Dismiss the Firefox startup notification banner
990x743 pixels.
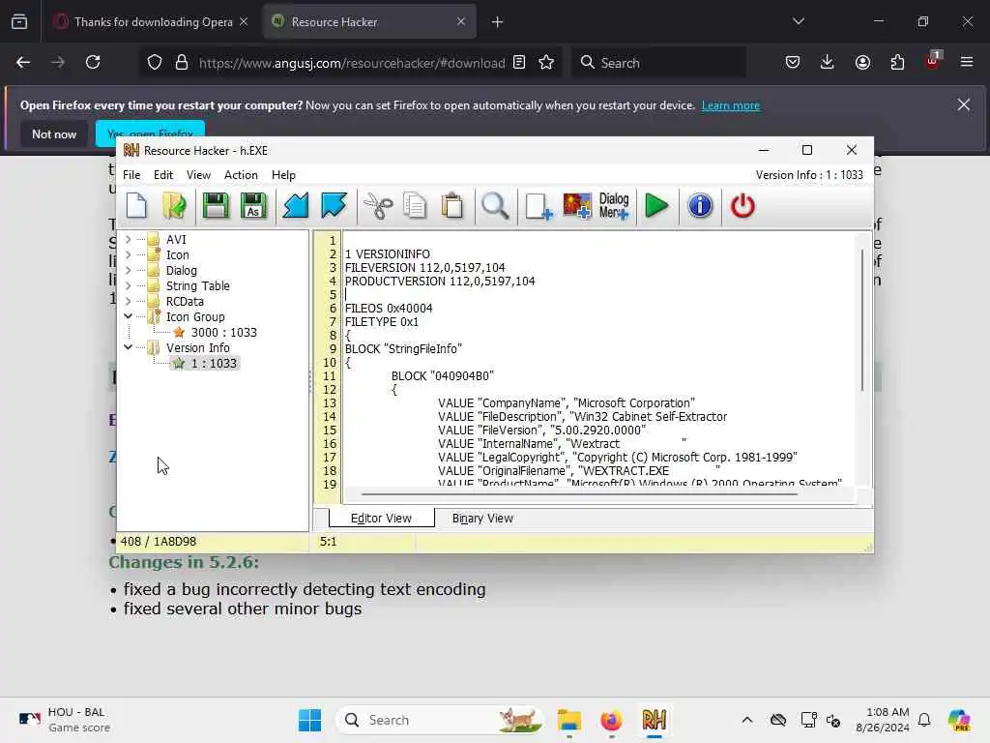pos(963,104)
